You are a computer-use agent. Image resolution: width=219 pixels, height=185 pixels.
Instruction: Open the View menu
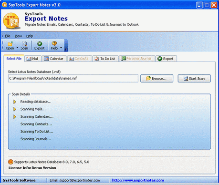pyautogui.click(x=18, y=36)
